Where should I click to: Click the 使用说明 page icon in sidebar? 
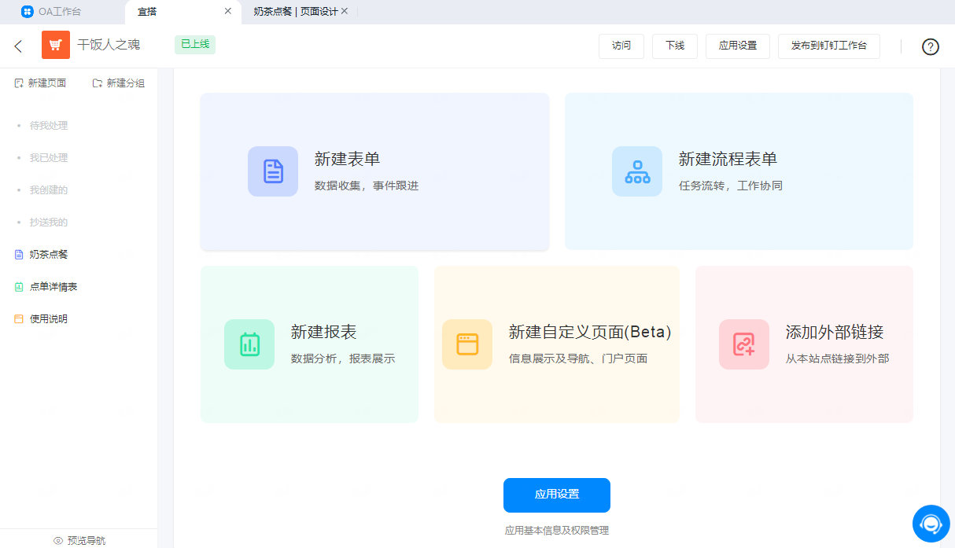pyautogui.click(x=17, y=318)
